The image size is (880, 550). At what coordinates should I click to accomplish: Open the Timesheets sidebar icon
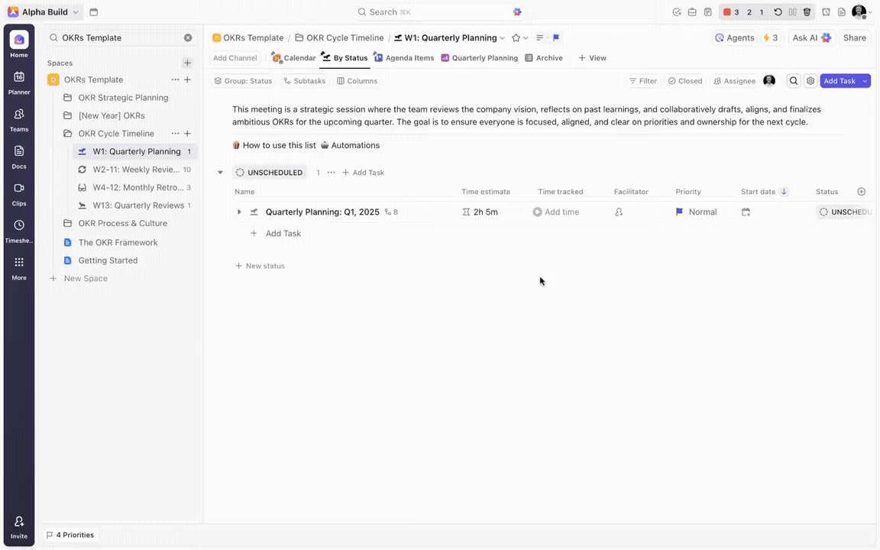[19, 230]
